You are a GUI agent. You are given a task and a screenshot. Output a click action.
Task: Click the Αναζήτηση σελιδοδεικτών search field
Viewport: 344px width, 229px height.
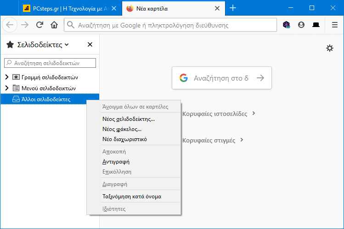pyautogui.click(x=50, y=63)
